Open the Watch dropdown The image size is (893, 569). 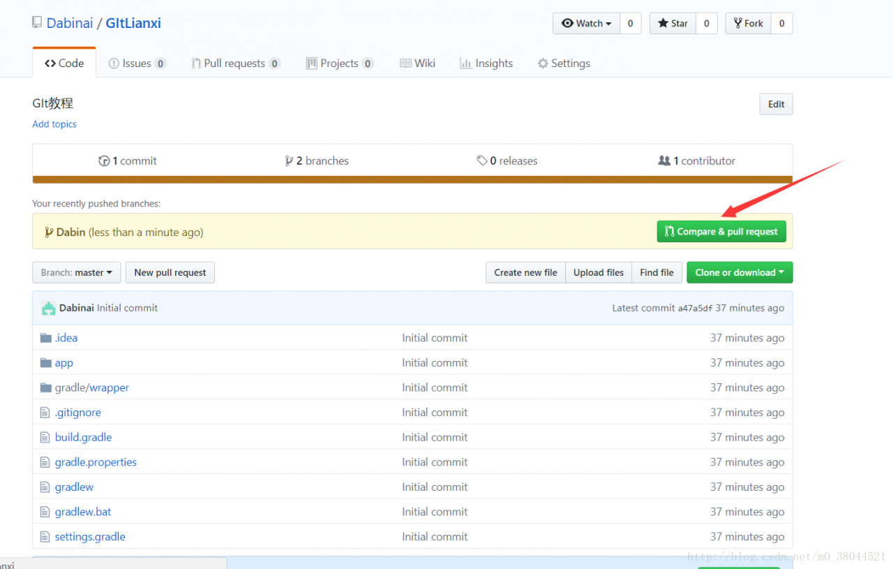click(x=586, y=23)
